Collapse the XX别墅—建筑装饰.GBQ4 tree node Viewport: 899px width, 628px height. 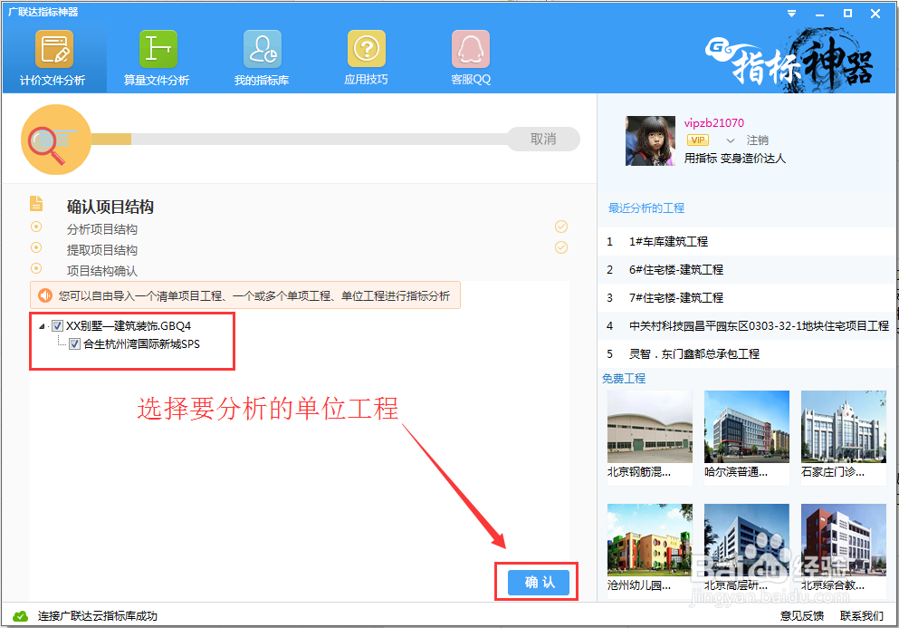pos(42,326)
